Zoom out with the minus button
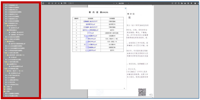Screen dimensions: 200x100 click(x=114, y=3)
